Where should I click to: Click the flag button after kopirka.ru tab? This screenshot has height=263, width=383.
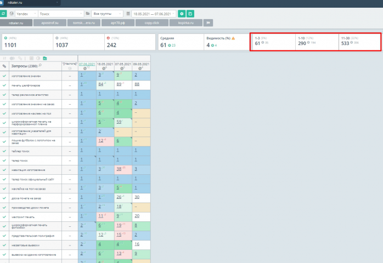[208, 22]
